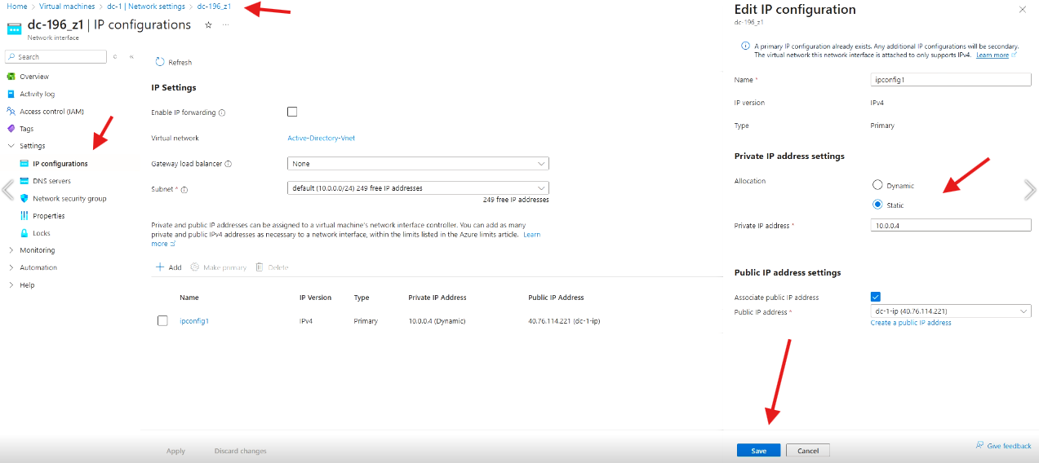
Task: Click Learn more in info banner
Action: click(x=992, y=55)
